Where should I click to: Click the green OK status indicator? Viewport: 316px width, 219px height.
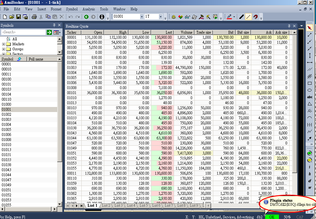[272, 217]
